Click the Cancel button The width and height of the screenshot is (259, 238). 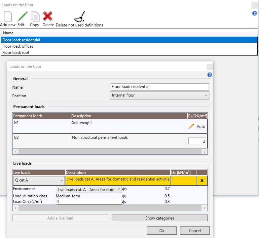[195, 231]
